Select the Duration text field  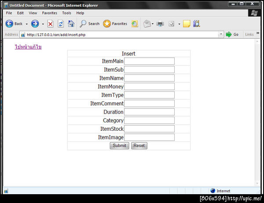click(x=149, y=112)
